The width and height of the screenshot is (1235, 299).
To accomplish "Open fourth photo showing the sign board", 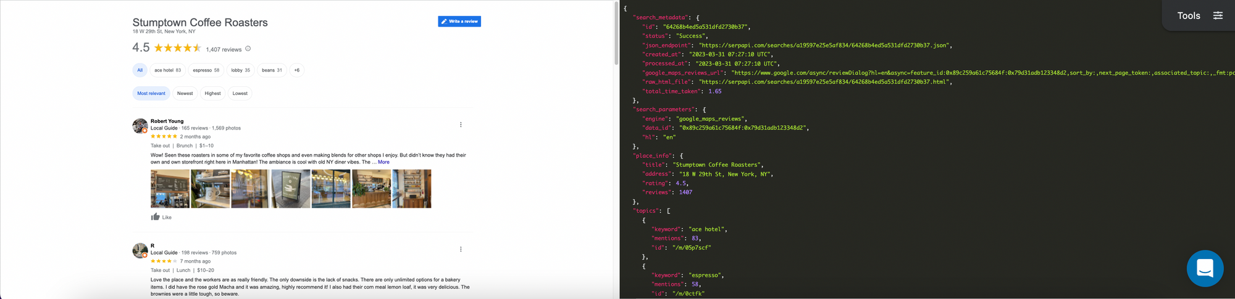I will click(291, 189).
